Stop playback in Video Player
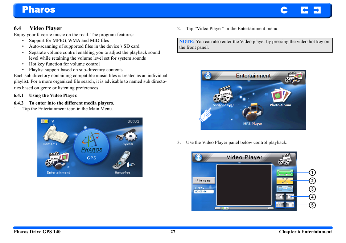The width and height of the screenshot is (346, 243). (290, 205)
